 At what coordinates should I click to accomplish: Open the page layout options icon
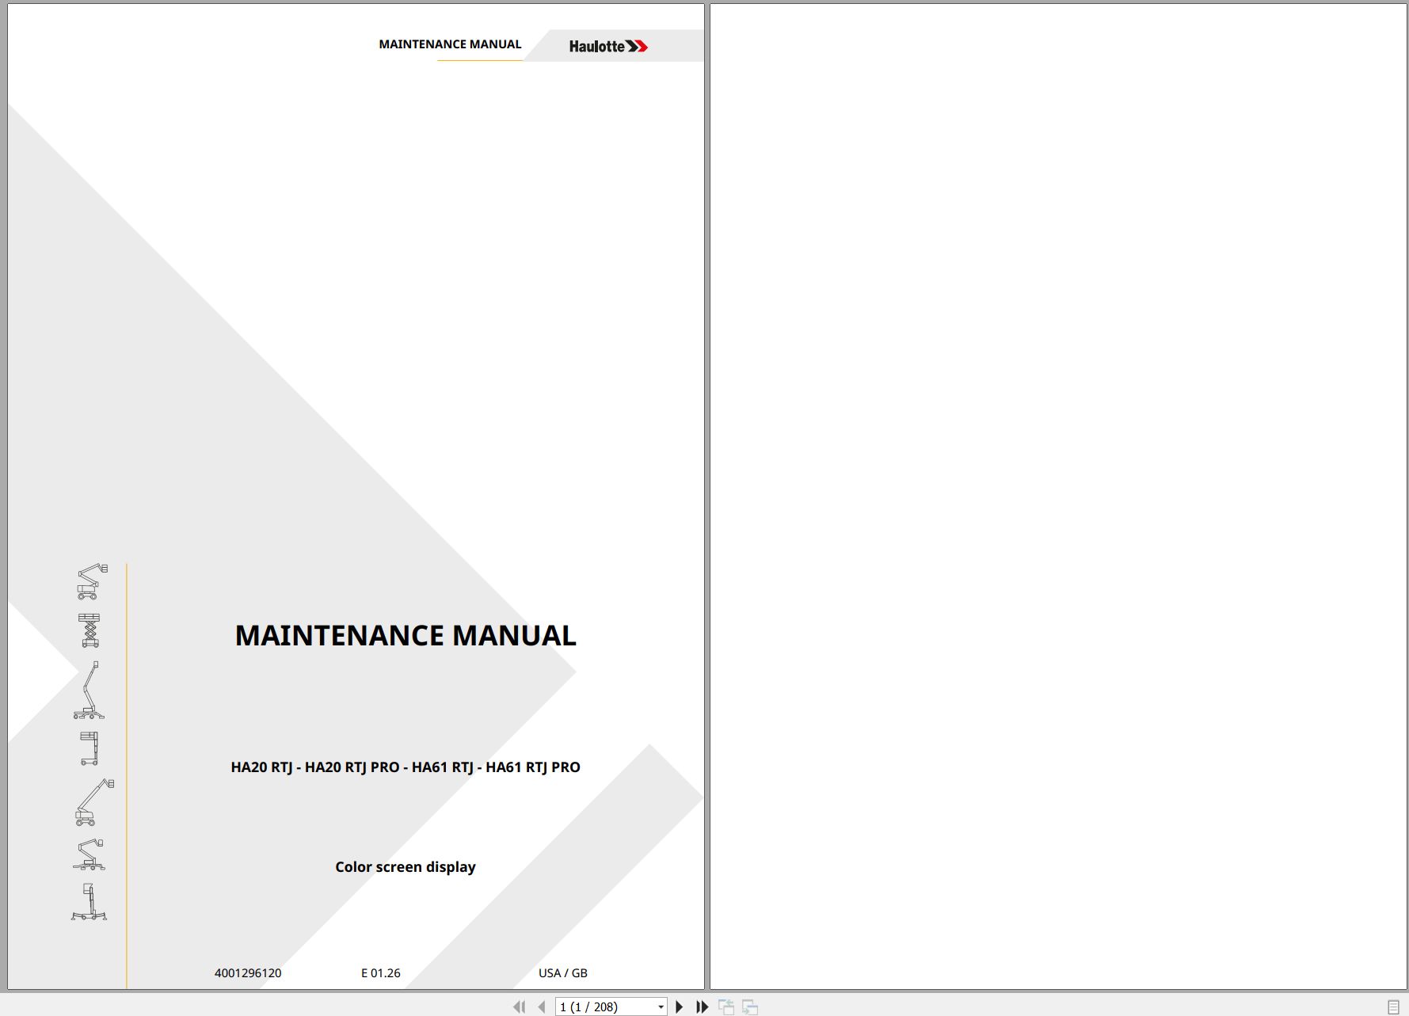tap(1393, 1006)
